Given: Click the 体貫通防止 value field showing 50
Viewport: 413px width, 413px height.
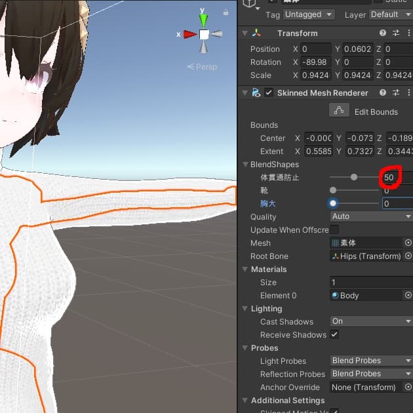Looking at the screenshot, I should (x=397, y=177).
